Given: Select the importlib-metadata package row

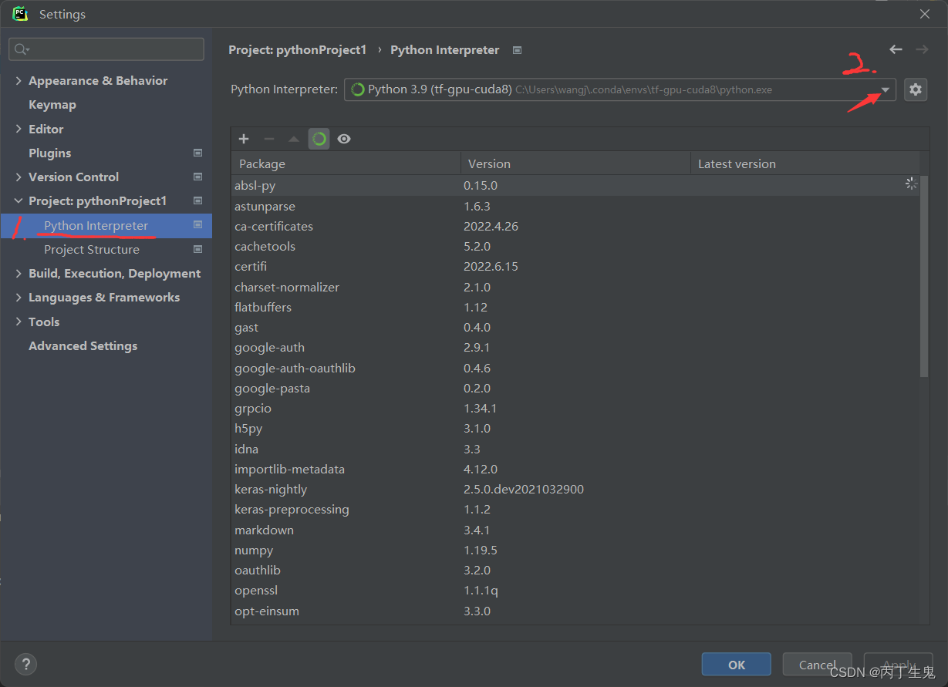Looking at the screenshot, I should pos(575,469).
